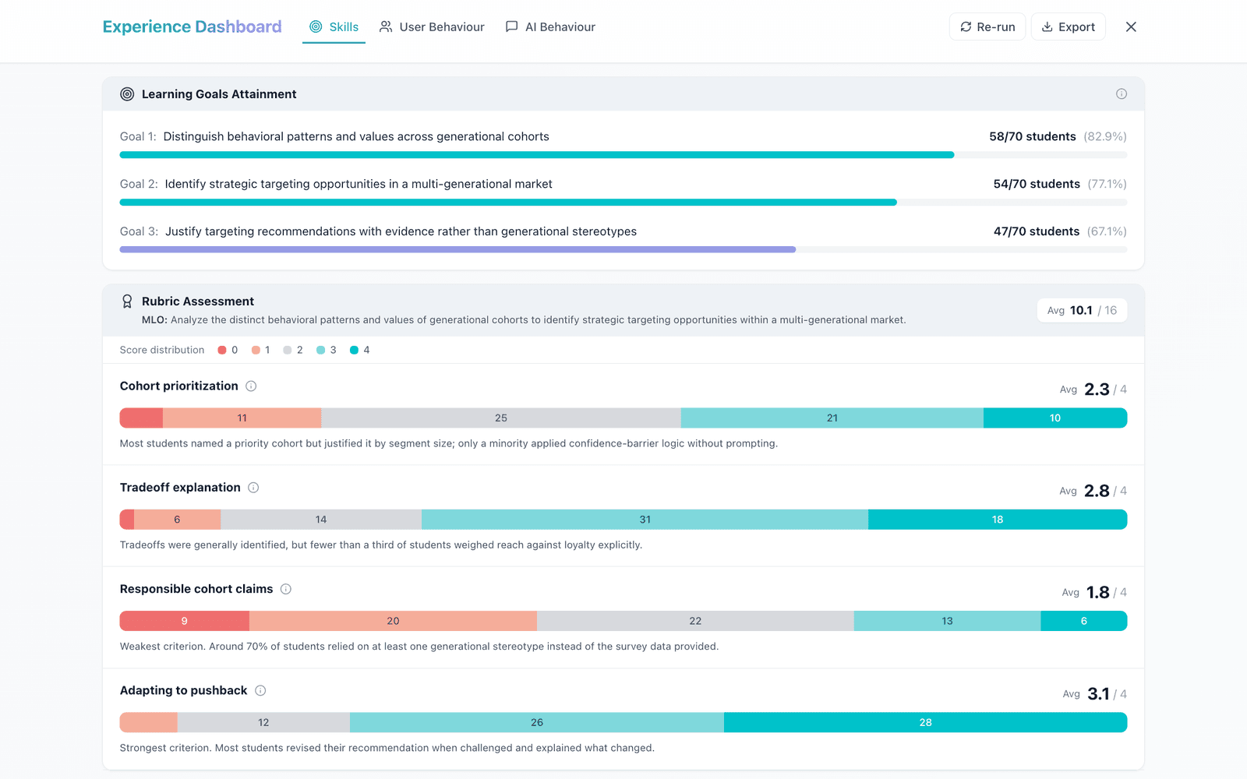This screenshot has width=1247, height=779.
Task: Click the 58/70 students value
Action: click(1033, 136)
